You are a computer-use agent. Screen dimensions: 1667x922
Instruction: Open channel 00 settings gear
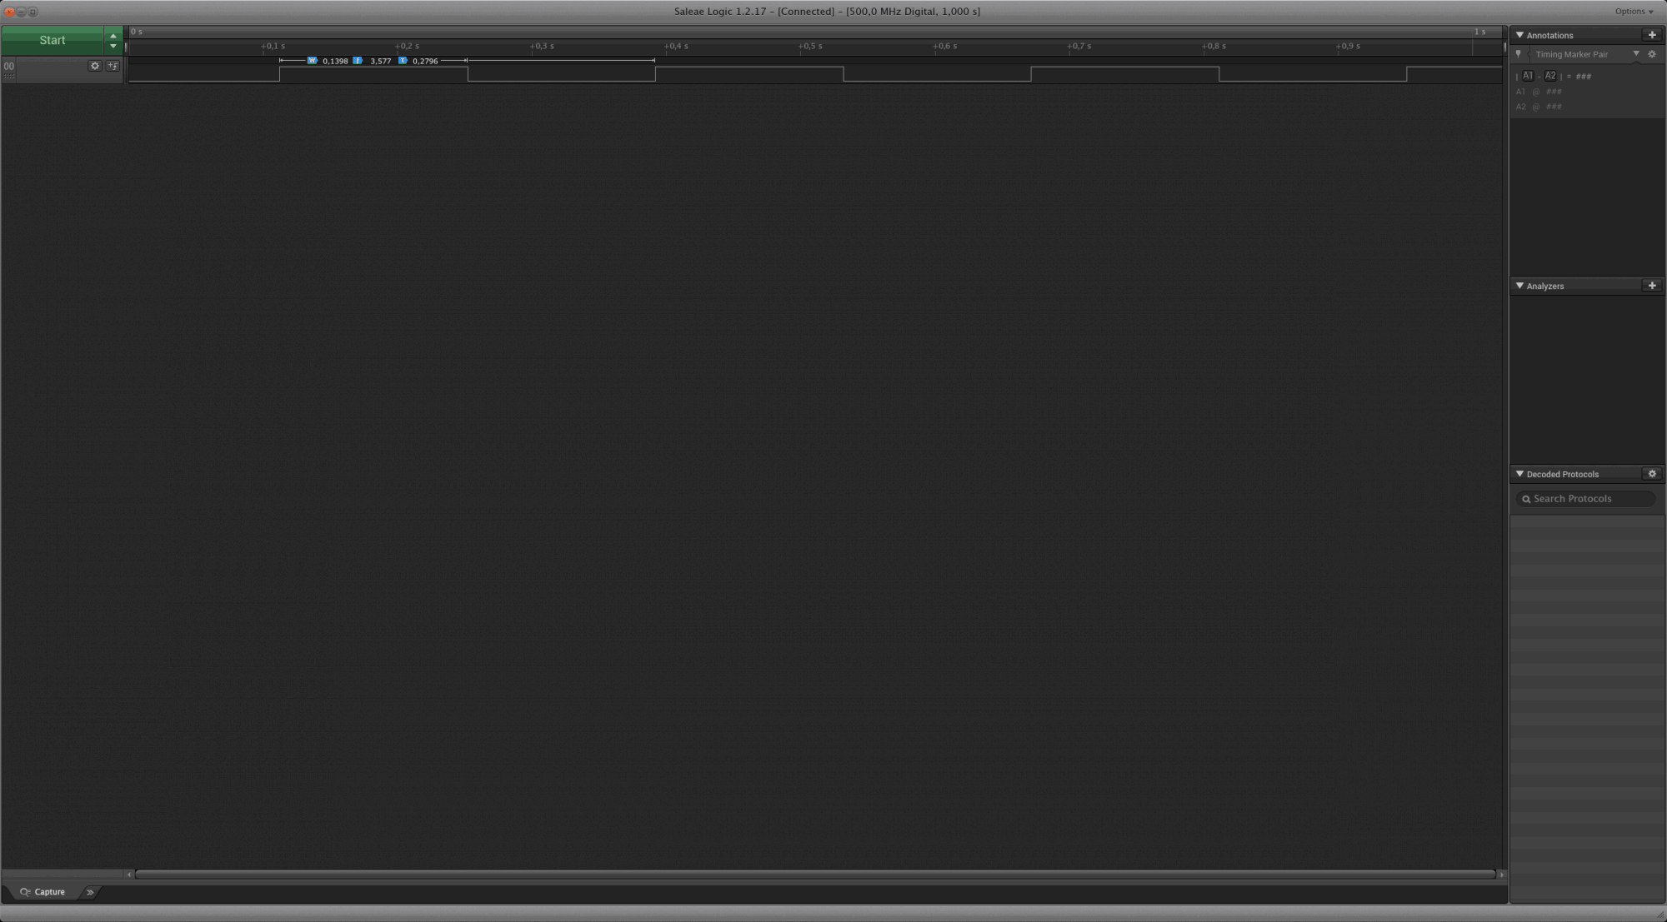pos(94,66)
